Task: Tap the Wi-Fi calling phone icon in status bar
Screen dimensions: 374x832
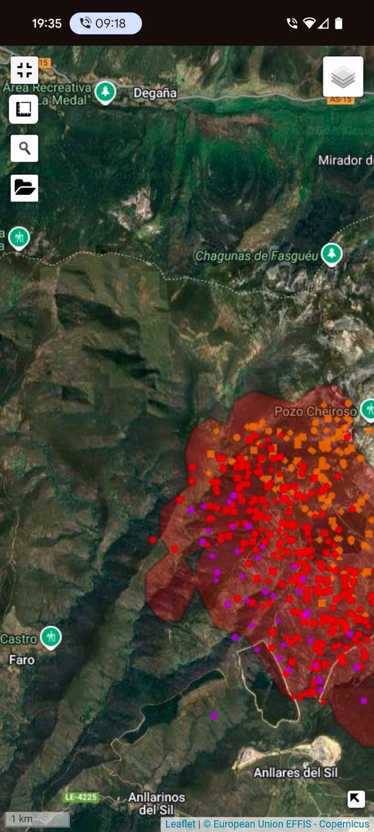Action: (x=292, y=24)
